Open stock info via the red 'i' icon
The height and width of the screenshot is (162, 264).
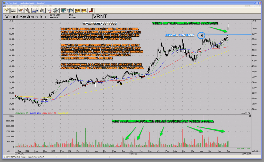point(50,11)
